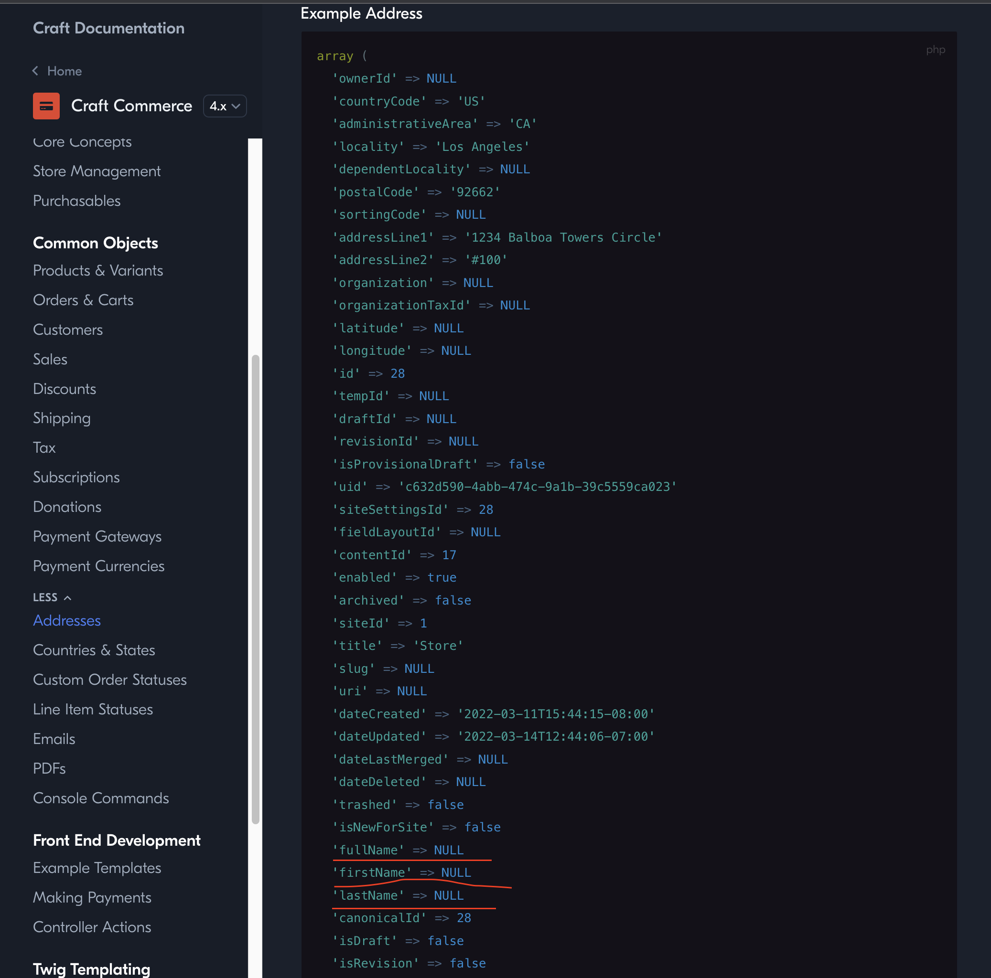The height and width of the screenshot is (978, 991).
Task: Click the Craft Commerce product title
Action: click(x=132, y=106)
